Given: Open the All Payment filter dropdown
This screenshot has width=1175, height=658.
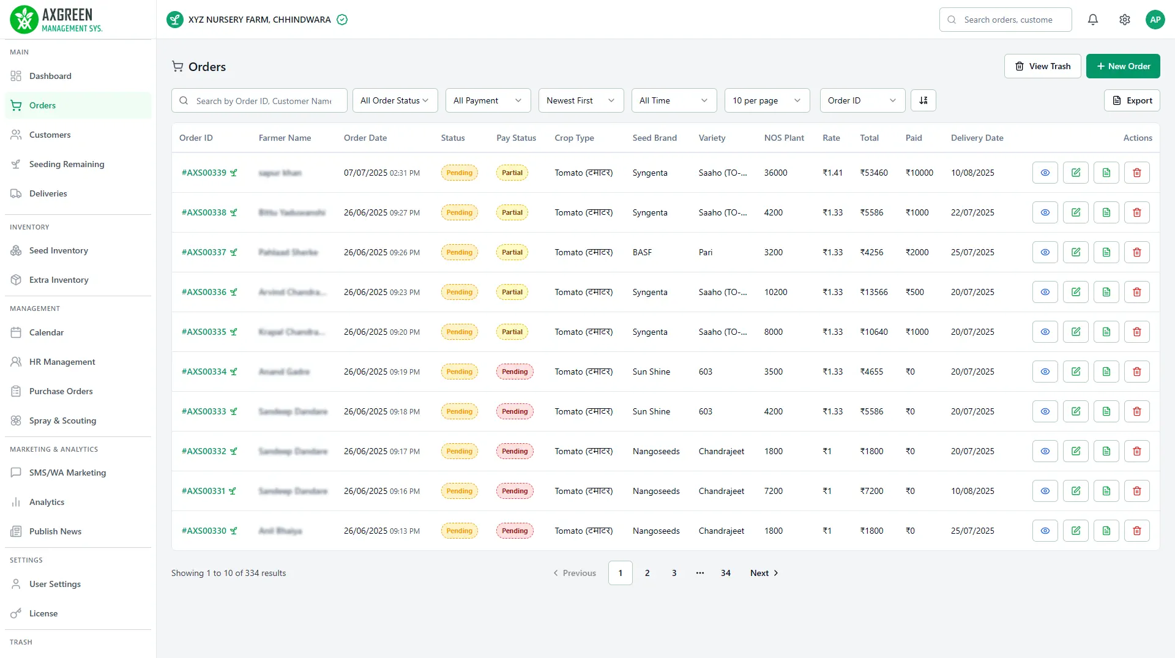Looking at the screenshot, I should tap(488, 100).
